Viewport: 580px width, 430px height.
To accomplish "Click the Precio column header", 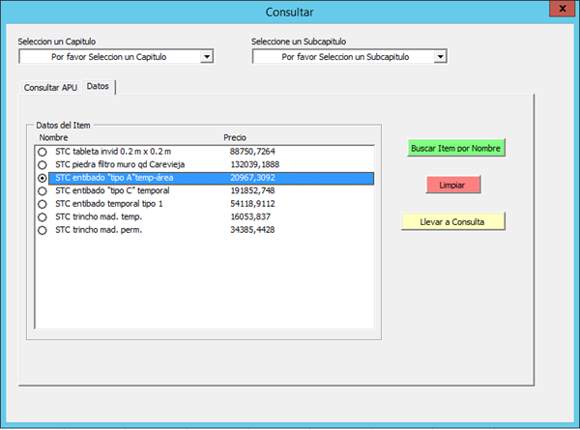I will click(x=237, y=137).
